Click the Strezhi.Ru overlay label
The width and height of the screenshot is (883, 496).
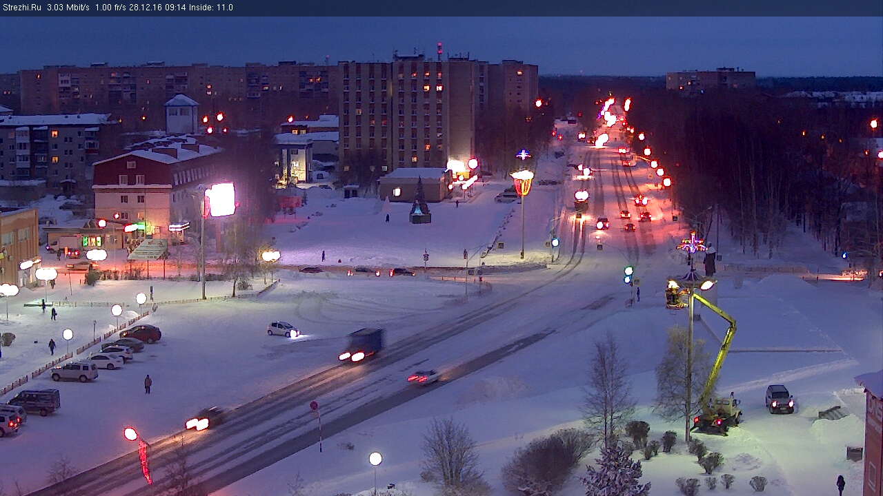(x=22, y=8)
